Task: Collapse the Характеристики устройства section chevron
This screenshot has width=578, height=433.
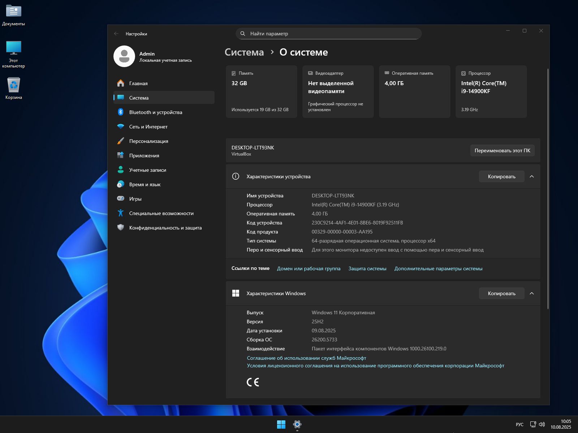Action: [532, 176]
